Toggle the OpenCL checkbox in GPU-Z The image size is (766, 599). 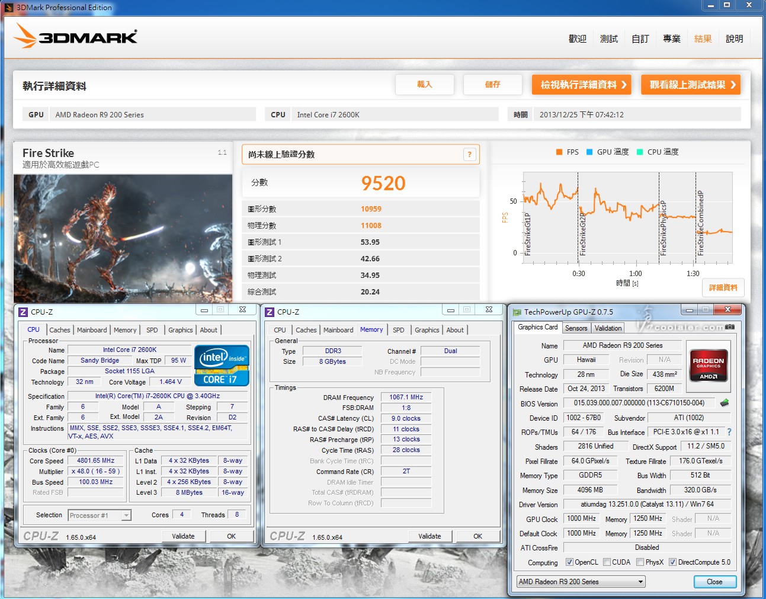(x=569, y=562)
